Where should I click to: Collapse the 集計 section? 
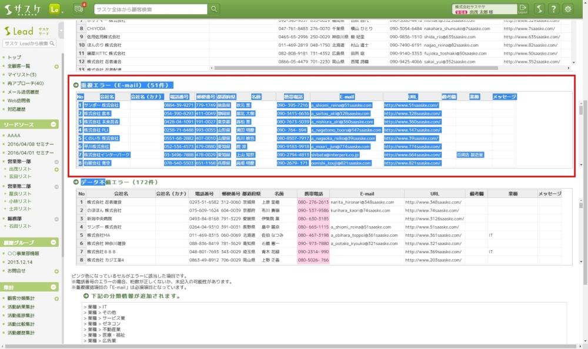pyautogui.click(x=54, y=287)
